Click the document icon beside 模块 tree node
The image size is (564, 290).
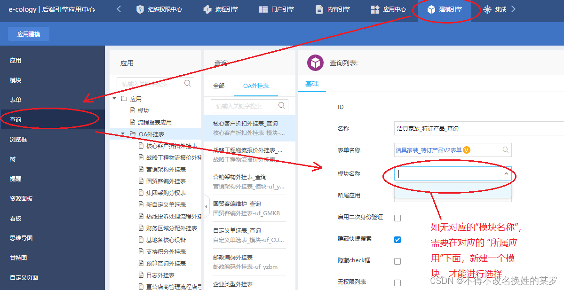[133, 110]
